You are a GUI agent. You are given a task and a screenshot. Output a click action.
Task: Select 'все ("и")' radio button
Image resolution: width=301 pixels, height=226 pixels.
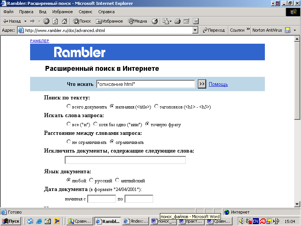pos(68,124)
